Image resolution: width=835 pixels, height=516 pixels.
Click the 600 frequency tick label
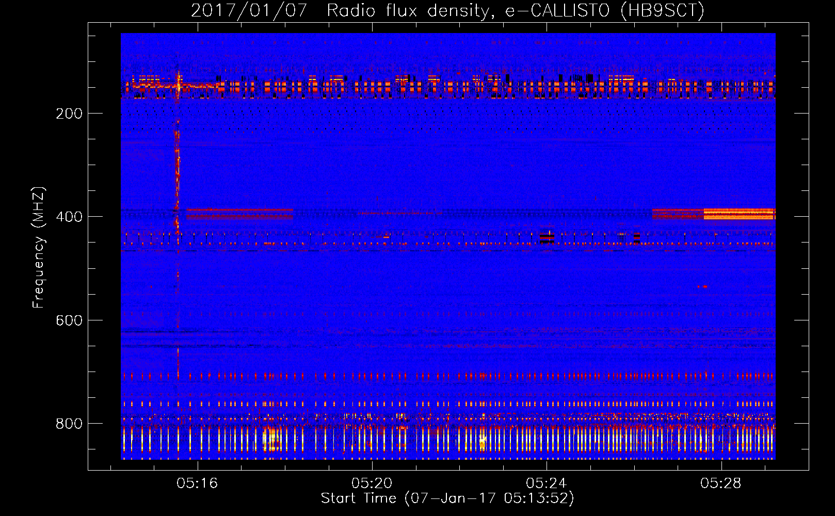[x=69, y=320]
